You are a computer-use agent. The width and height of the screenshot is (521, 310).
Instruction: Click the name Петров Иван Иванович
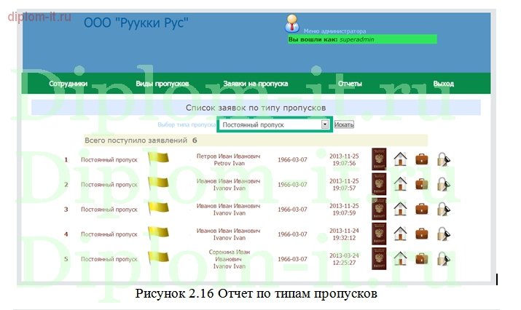(228, 156)
